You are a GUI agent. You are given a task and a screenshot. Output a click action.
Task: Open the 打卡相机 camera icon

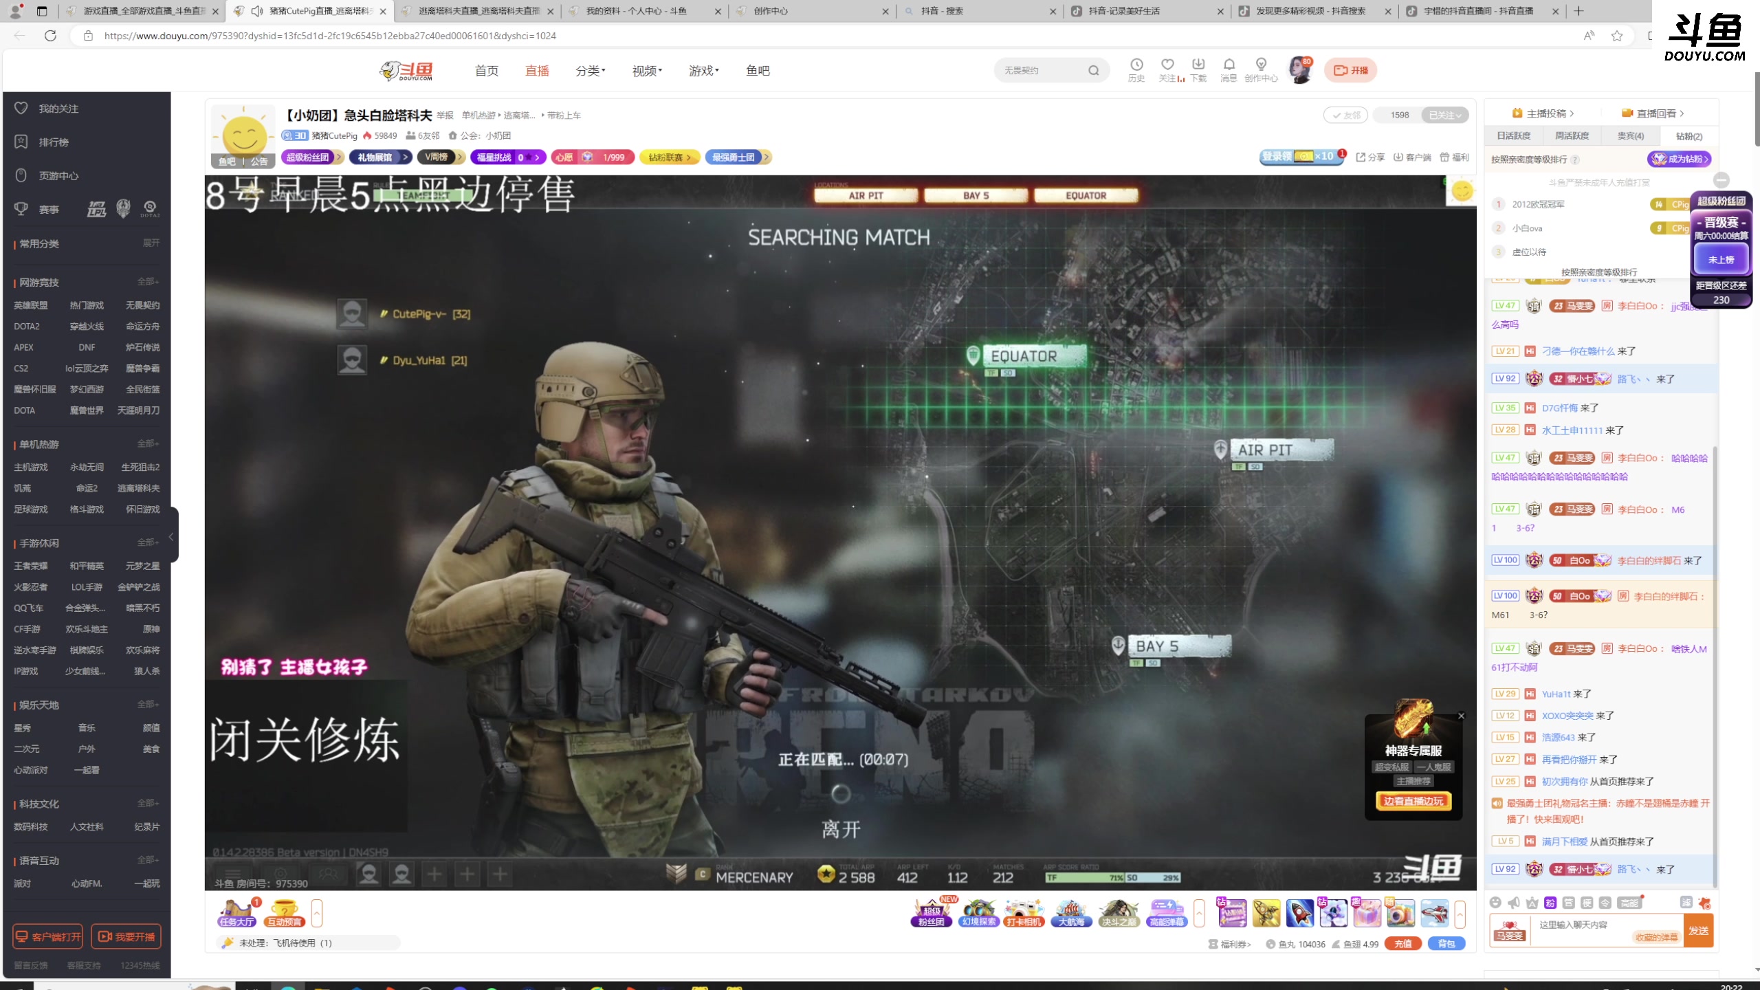tap(1024, 914)
